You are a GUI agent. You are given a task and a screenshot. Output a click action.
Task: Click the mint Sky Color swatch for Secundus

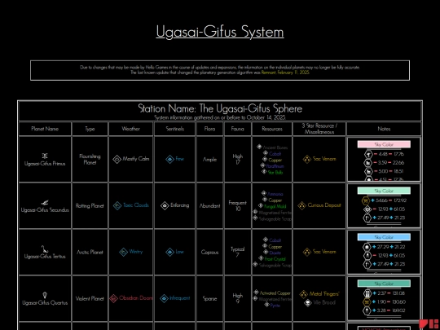pos(384,191)
